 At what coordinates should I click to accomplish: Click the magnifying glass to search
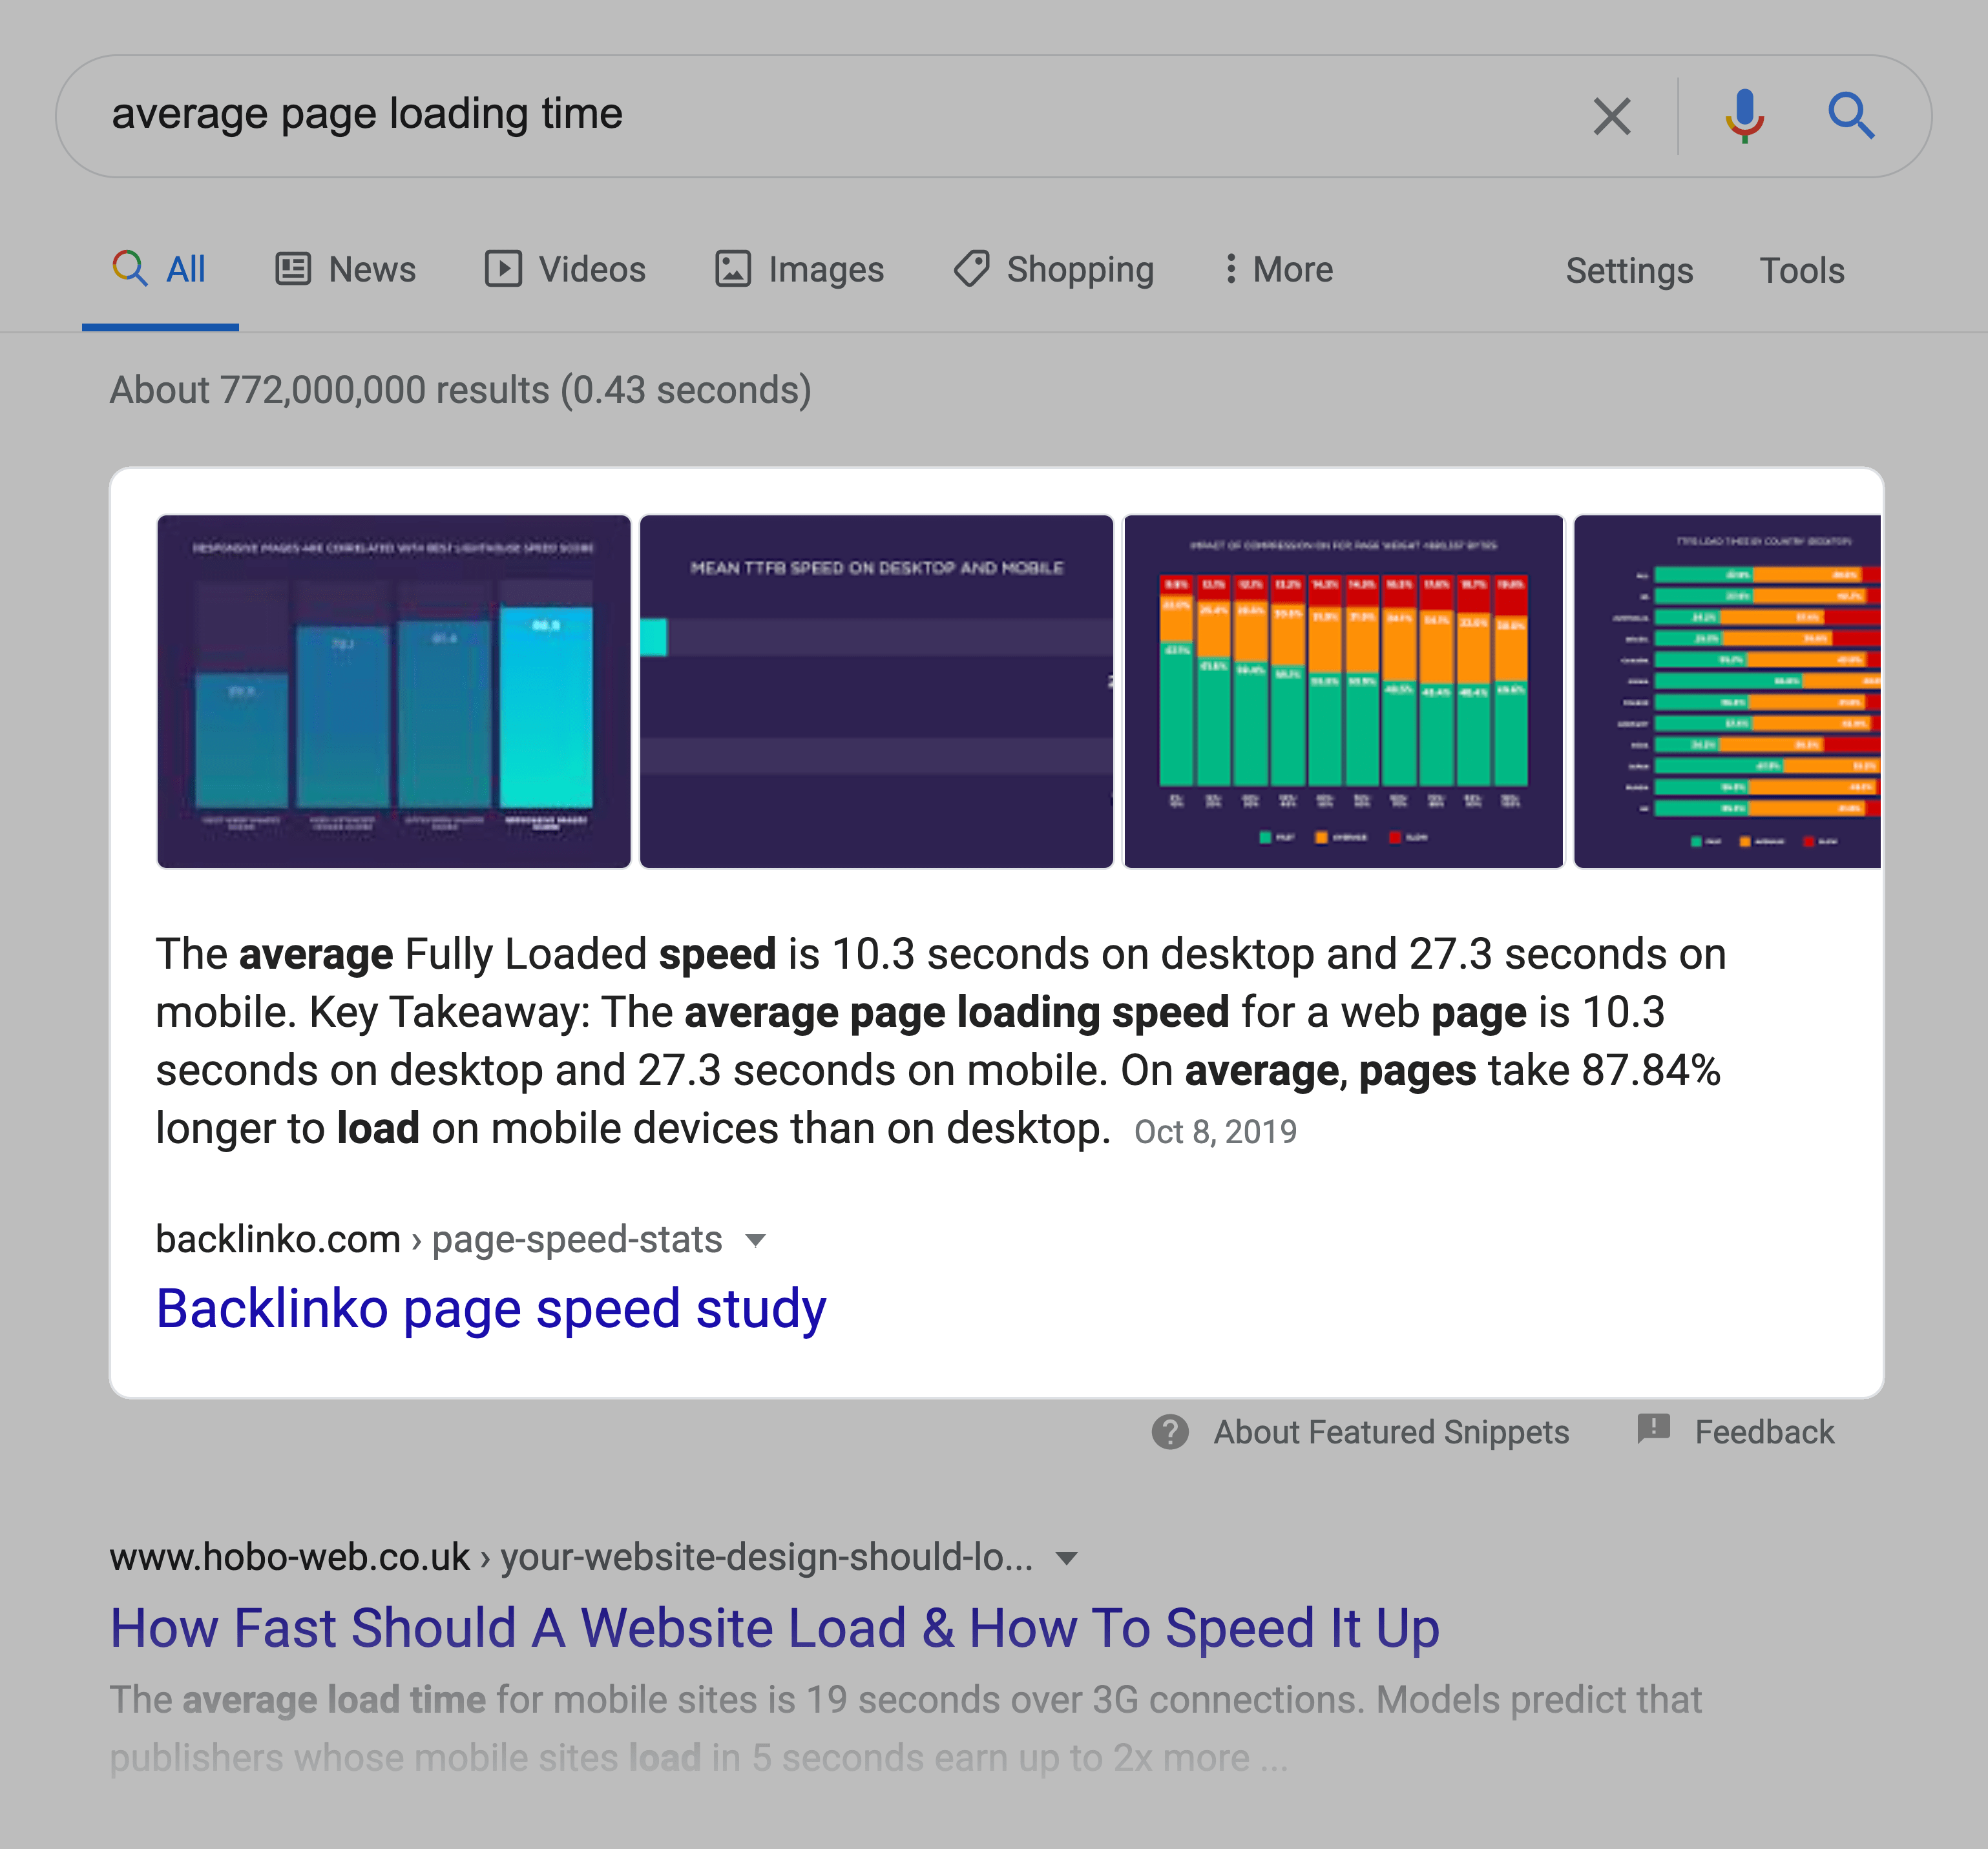coord(1852,115)
